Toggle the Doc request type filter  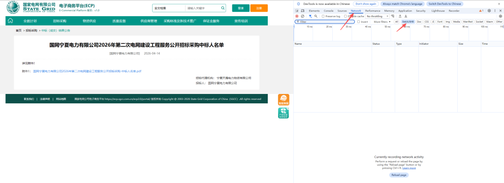tap(419, 22)
